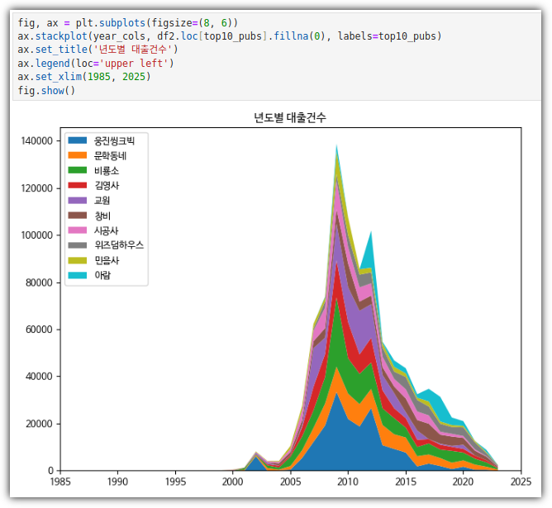Place cursor in ax.set_xlim code line
The image size is (552, 508).
pos(84,77)
